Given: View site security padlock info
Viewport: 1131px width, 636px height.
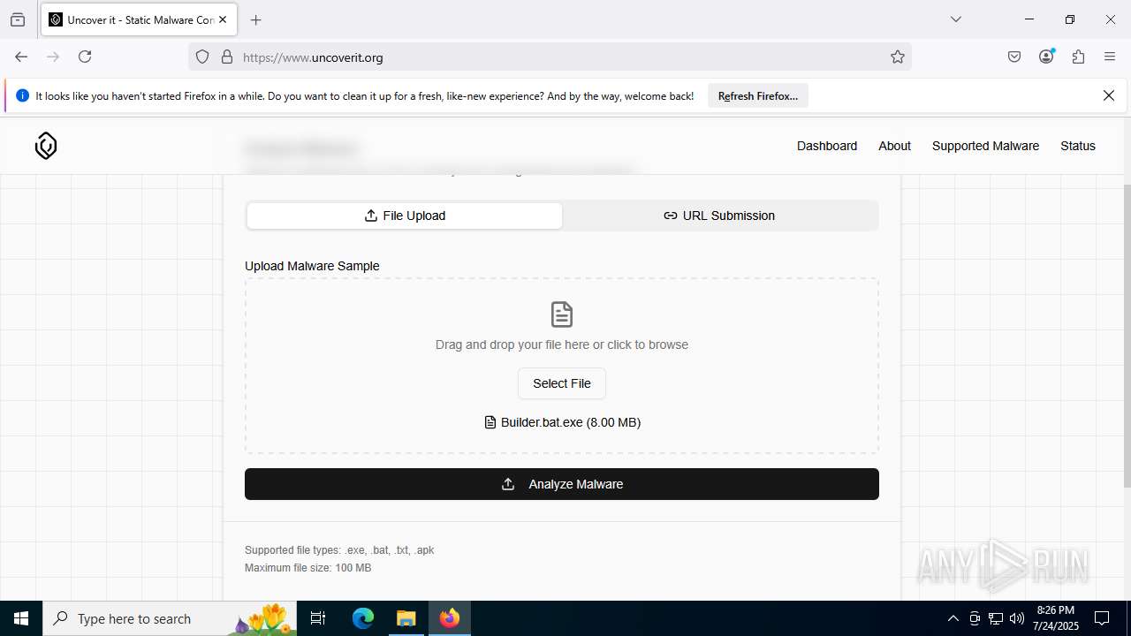Looking at the screenshot, I should pyautogui.click(x=227, y=57).
